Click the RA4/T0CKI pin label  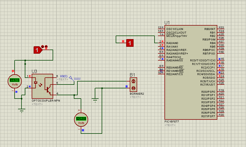pos(174,57)
